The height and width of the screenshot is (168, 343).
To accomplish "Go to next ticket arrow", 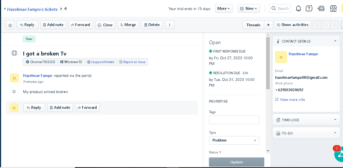I will [335, 25].
